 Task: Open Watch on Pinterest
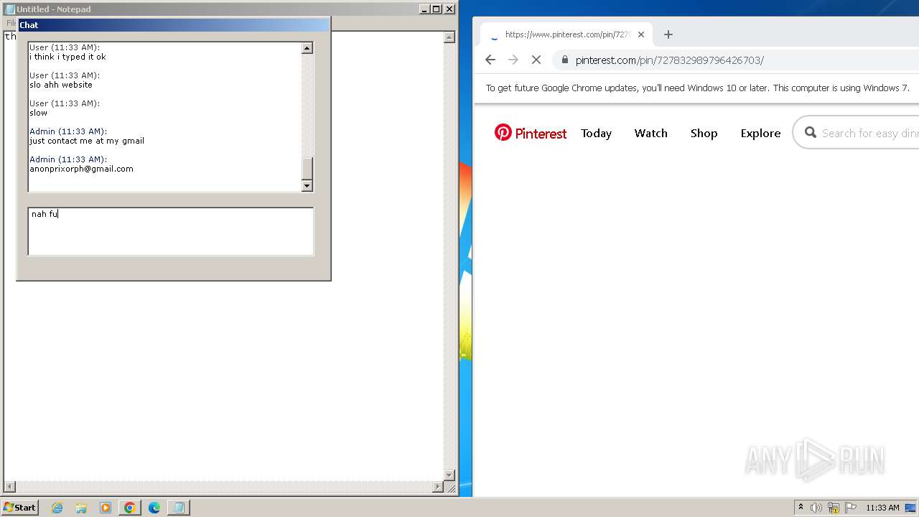tap(650, 134)
